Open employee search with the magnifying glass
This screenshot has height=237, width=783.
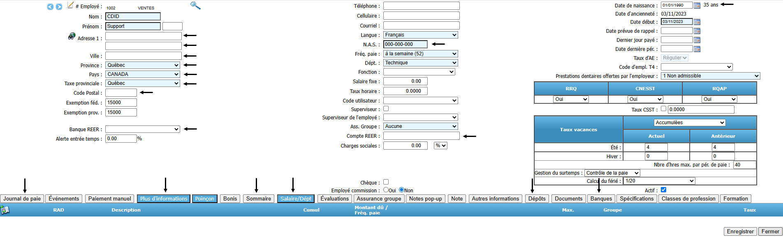click(x=195, y=5)
